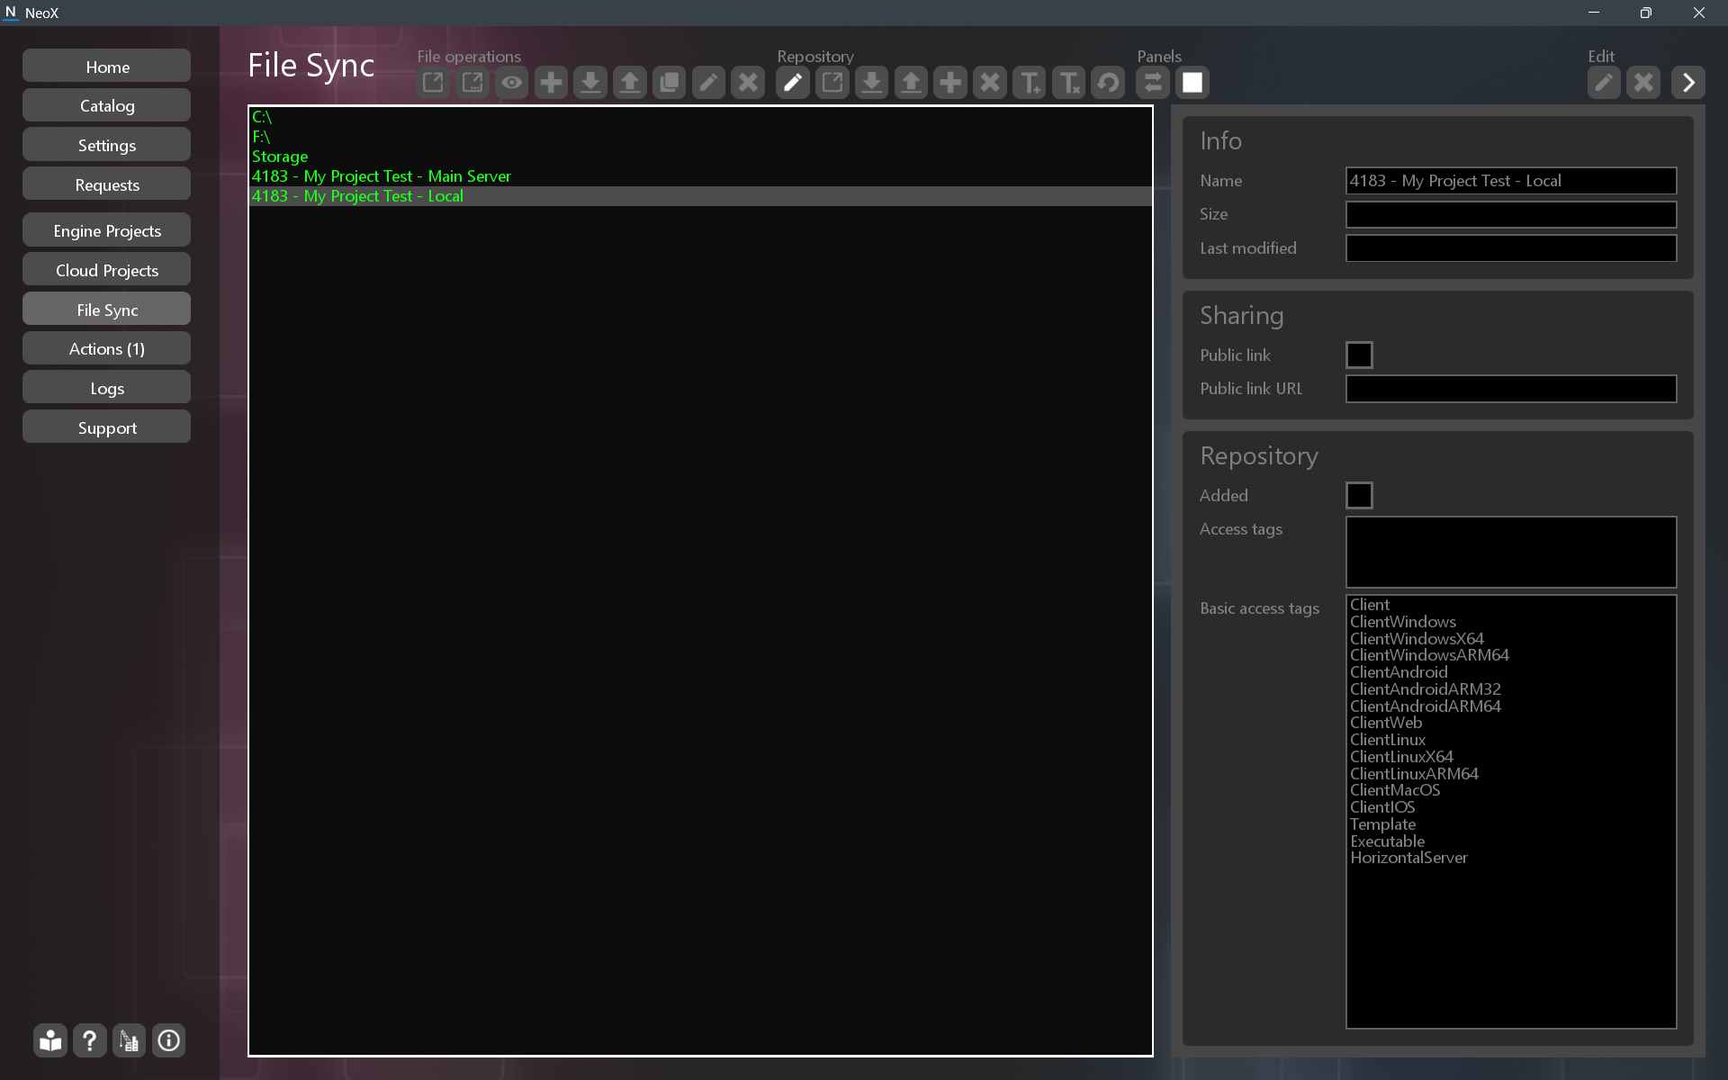Click the info circle icon at bottom
Viewport: 1728px width, 1080px height.
pyautogui.click(x=168, y=1040)
